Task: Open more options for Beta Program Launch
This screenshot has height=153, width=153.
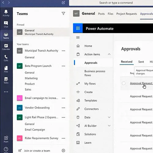Action: [x=63, y=66]
